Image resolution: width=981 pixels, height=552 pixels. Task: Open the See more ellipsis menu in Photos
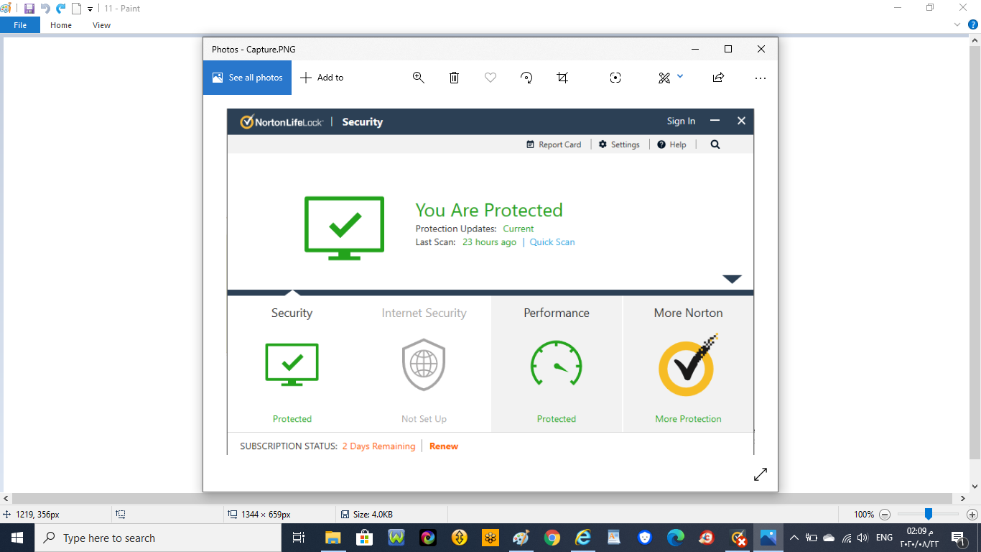click(x=761, y=78)
